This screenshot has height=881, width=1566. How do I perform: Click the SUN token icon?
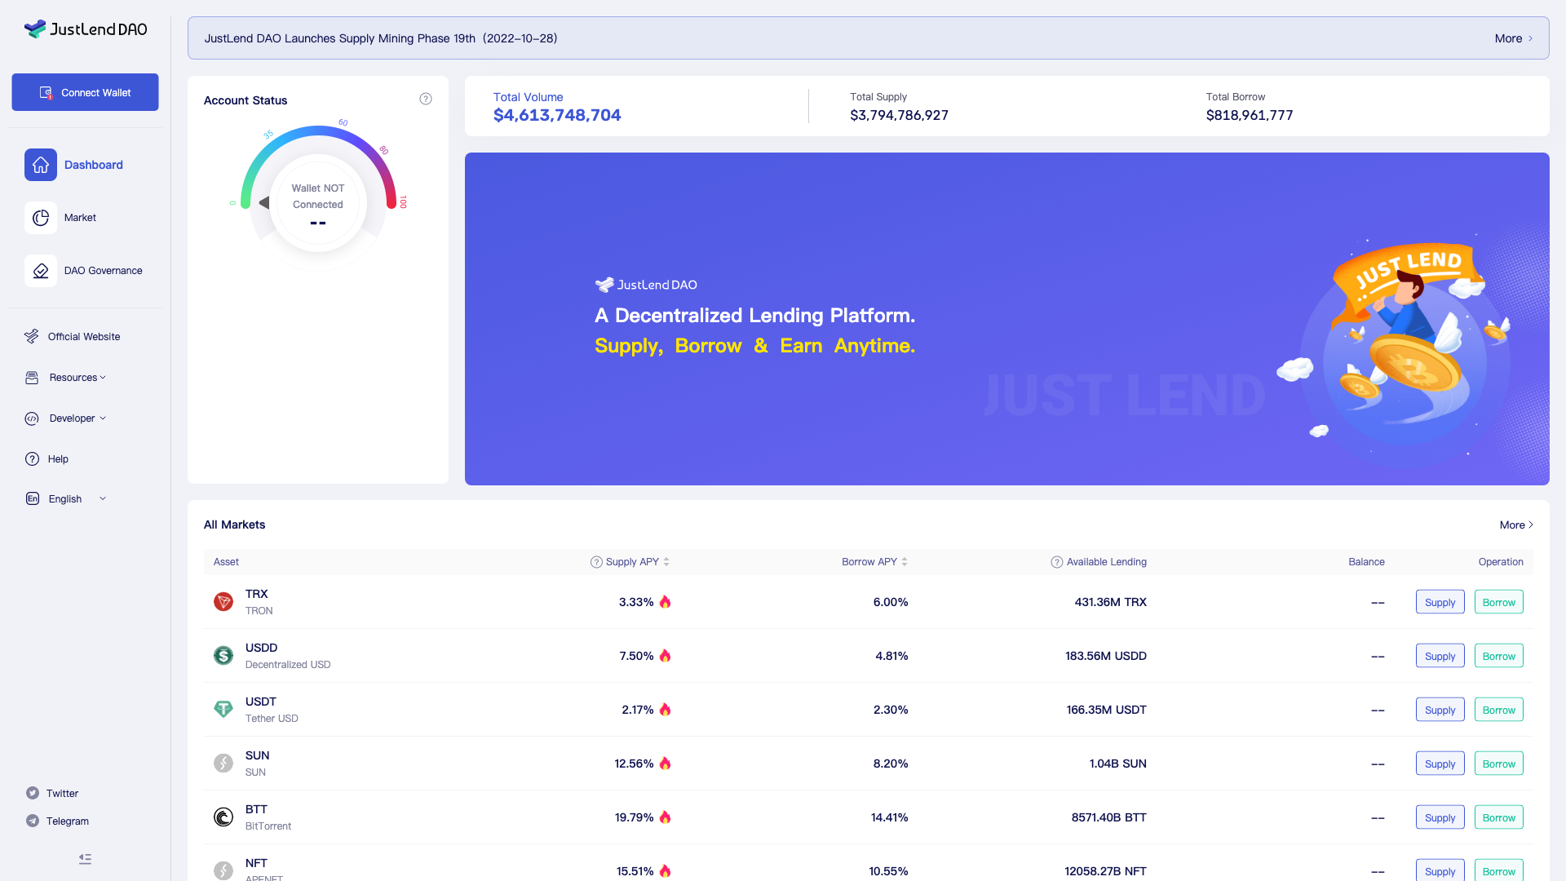(x=223, y=764)
